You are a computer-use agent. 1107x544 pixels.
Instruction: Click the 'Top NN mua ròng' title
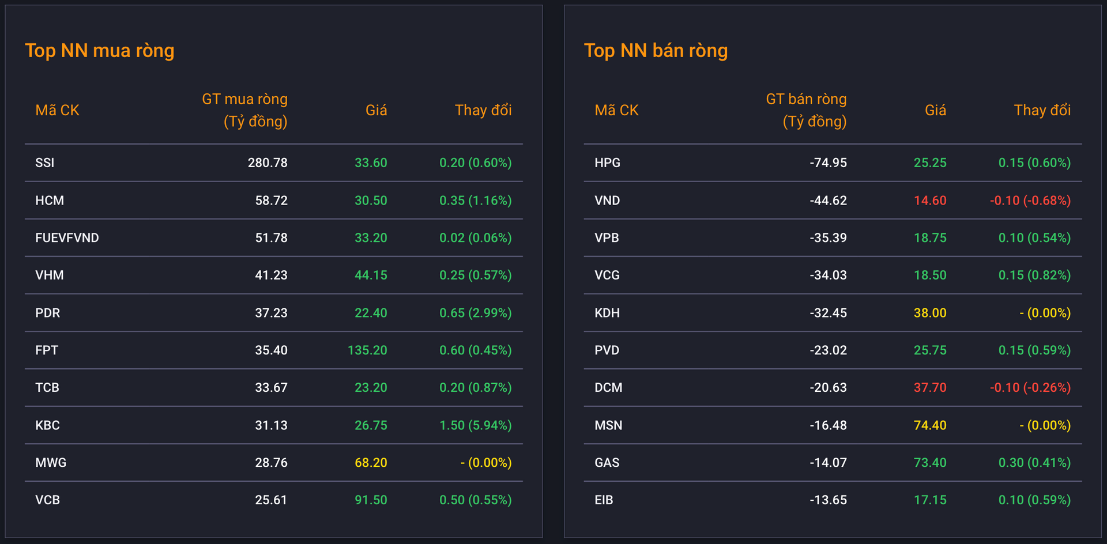tap(100, 51)
